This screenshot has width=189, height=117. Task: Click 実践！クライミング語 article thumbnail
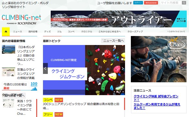(x=8, y=103)
